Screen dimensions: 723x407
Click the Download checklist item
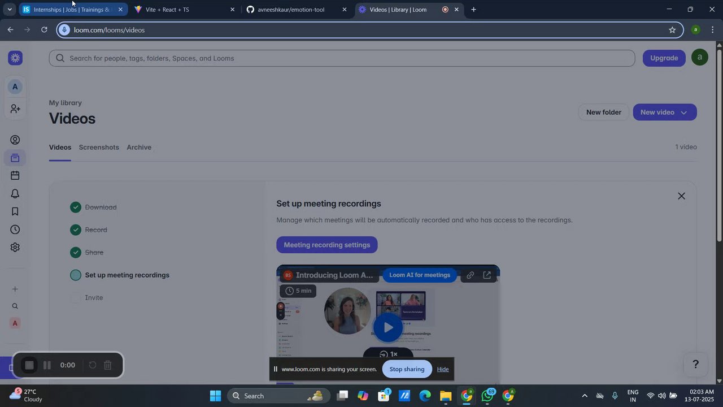click(101, 207)
